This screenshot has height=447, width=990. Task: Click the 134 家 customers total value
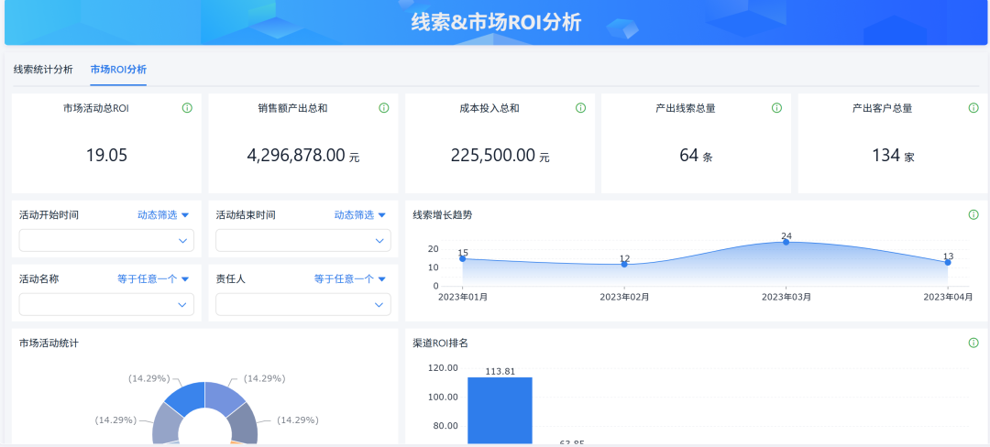coord(893,155)
